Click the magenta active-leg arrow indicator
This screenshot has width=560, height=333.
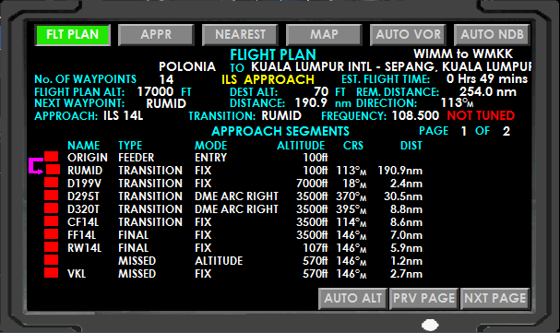[x=36, y=166]
